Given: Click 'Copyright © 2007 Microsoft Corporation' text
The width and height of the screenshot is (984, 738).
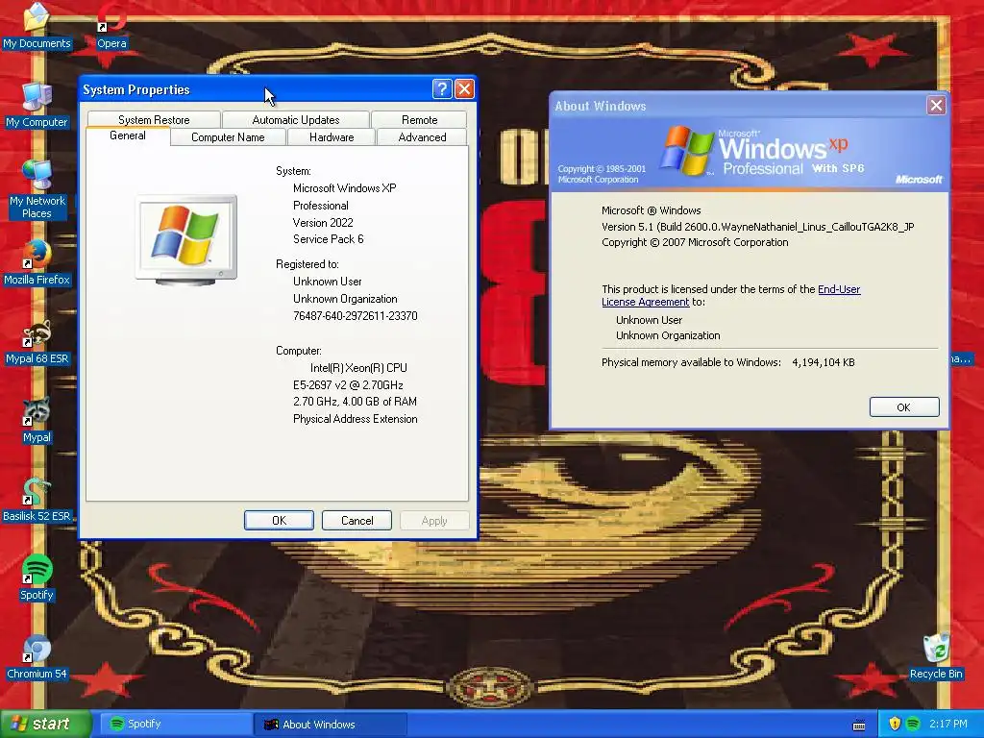Looking at the screenshot, I should click(695, 242).
